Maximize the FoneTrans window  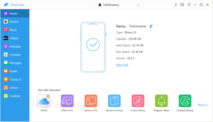click(201, 5)
